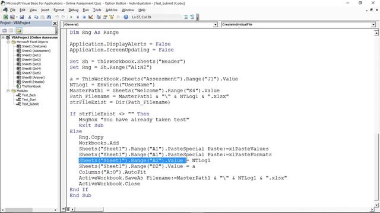Open the Window menu

(x=128, y=10)
